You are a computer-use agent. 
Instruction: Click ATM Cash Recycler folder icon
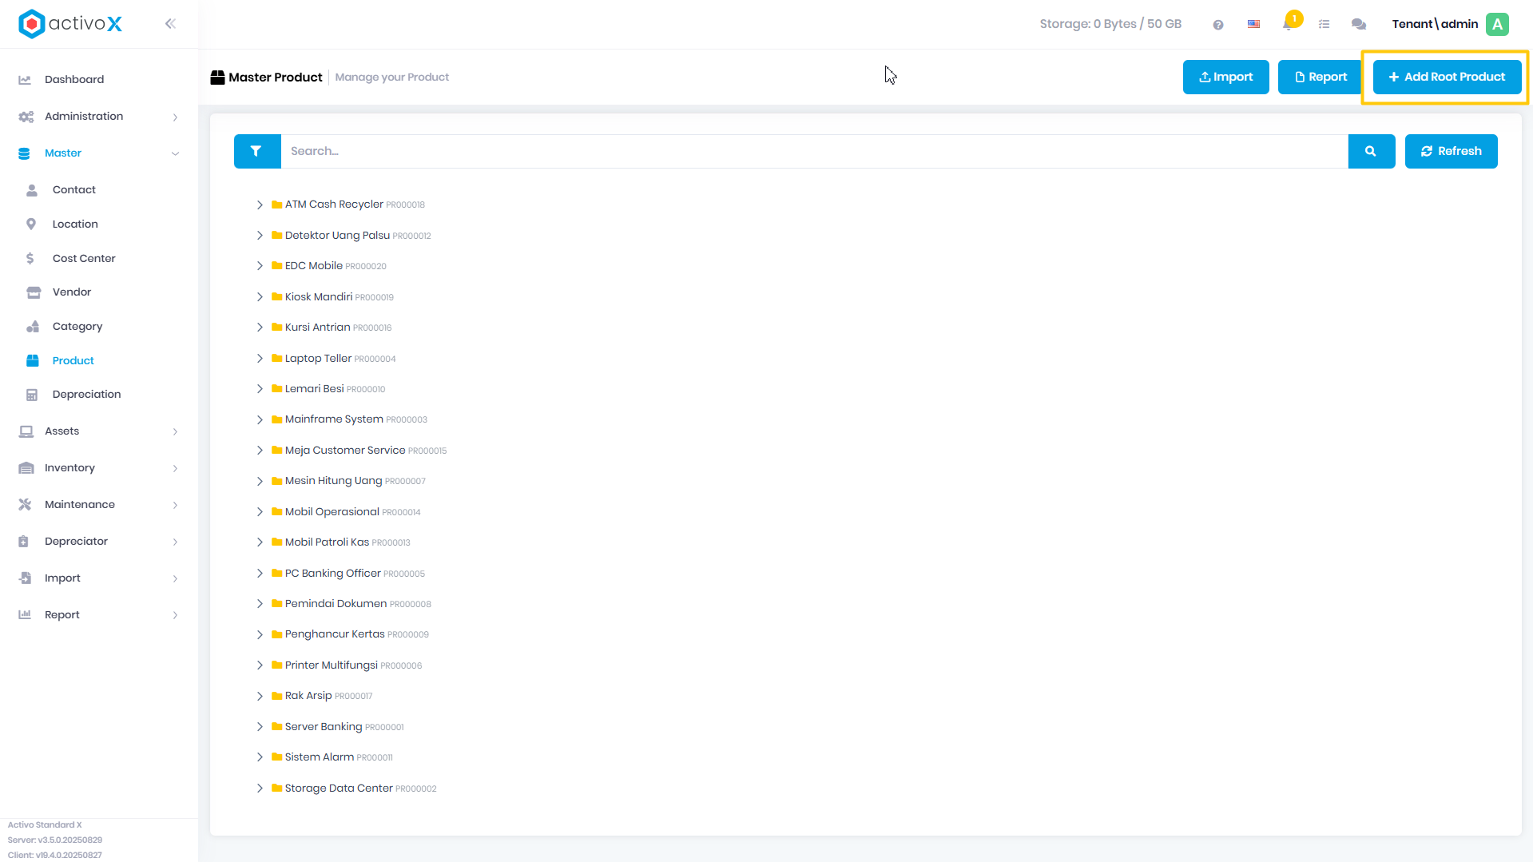point(276,205)
